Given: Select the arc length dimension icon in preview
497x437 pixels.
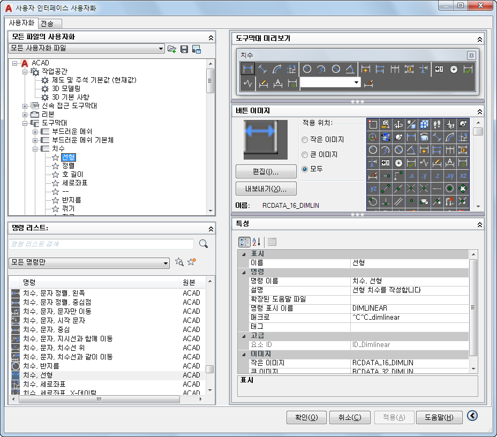Looking at the screenshot, I should [x=277, y=69].
